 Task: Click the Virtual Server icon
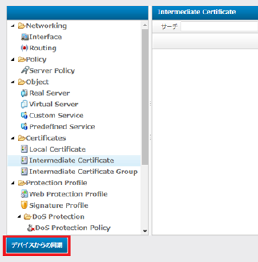(24, 104)
